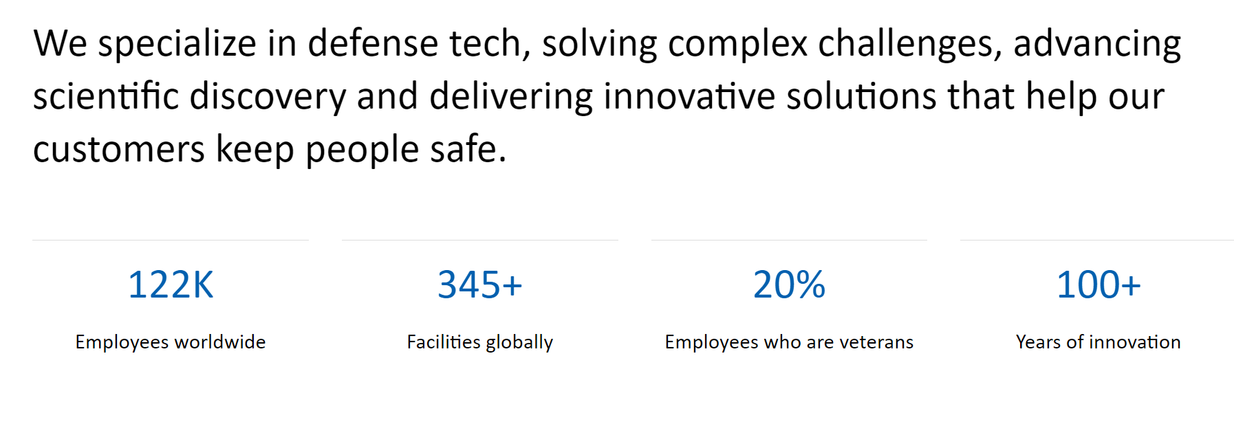
Task: Select the "Employees worldwide" label
Action: [171, 342]
